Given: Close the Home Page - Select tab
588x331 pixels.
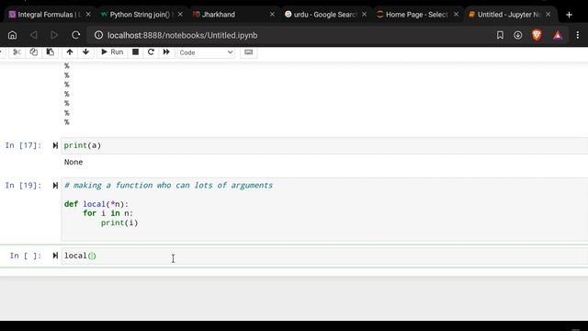Looking at the screenshot, I should [x=456, y=15].
